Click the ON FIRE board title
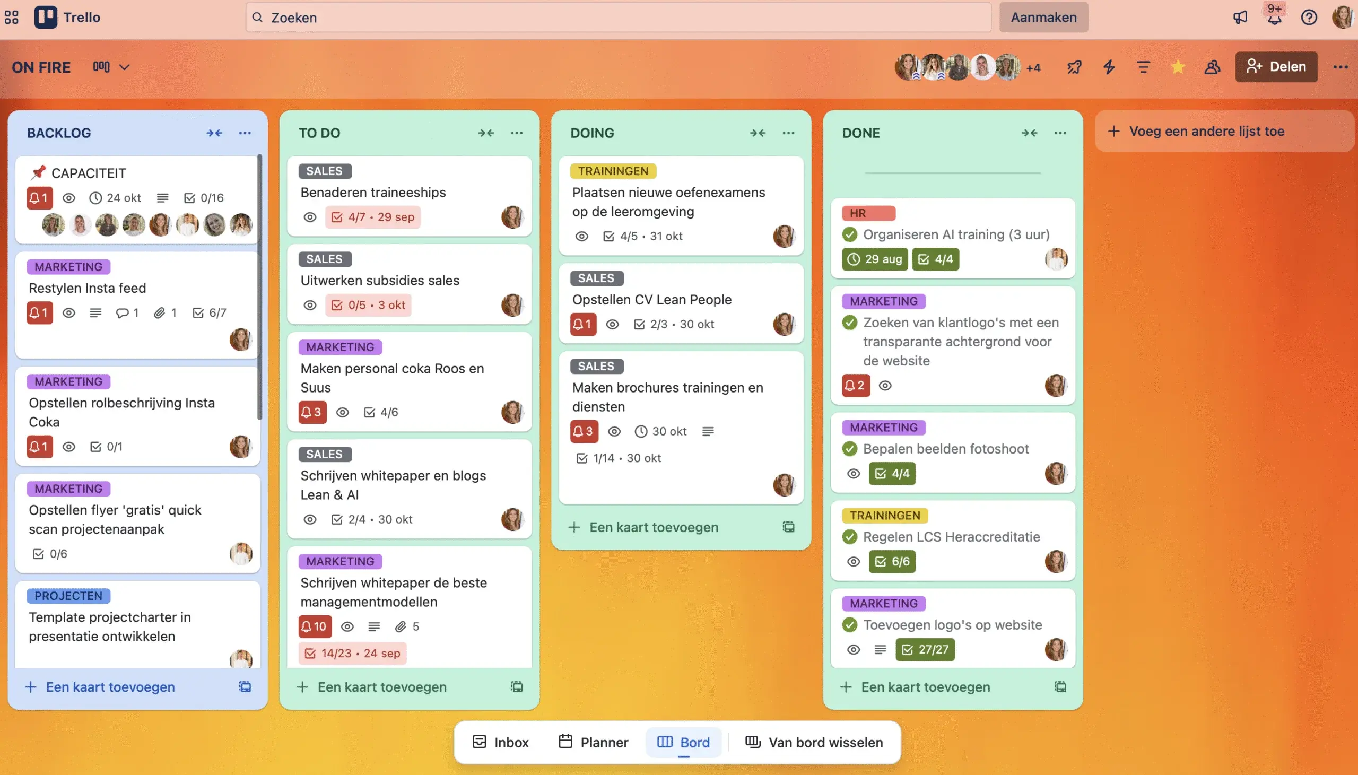 pyautogui.click(x=41, y=67)
